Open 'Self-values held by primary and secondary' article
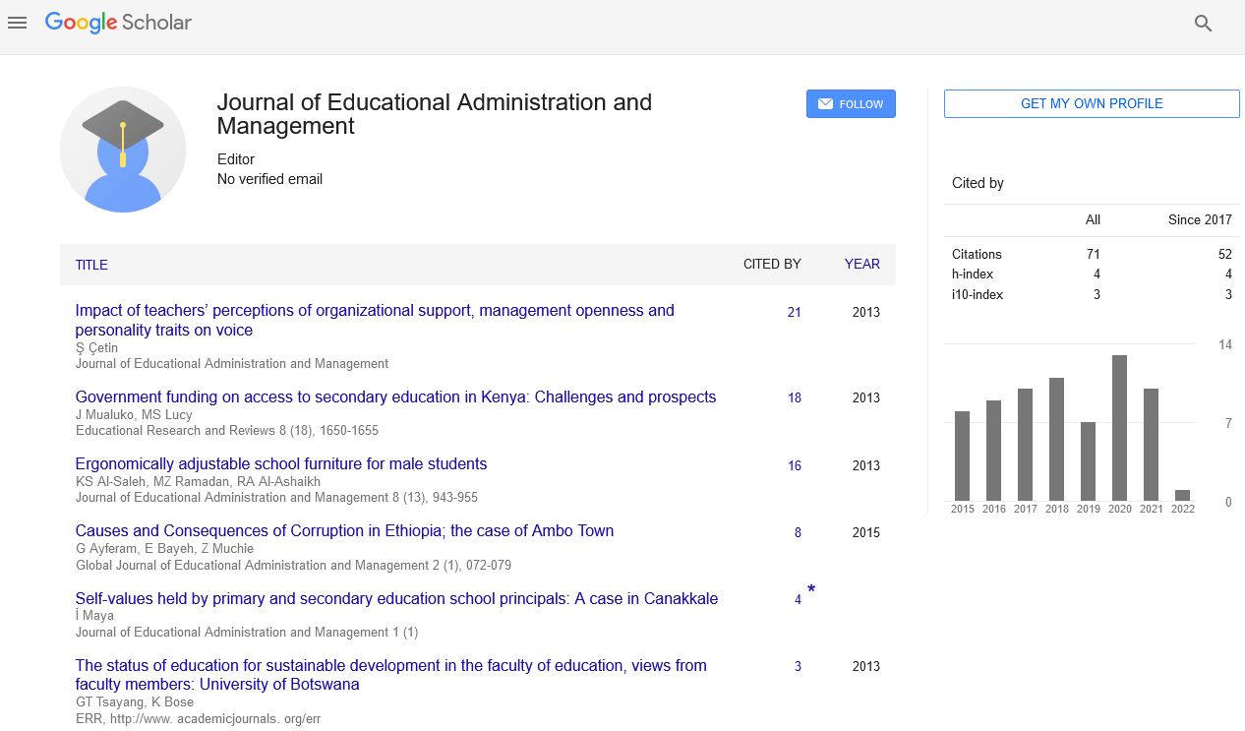This screenshot has width=1245, height=731. tap(396, 599)
